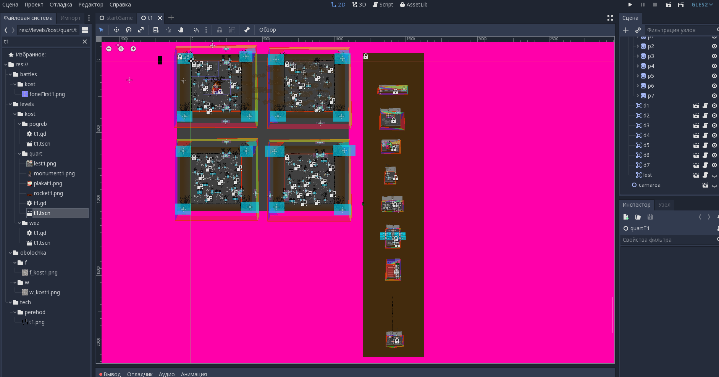
Task: Toggle visibility of node p2
Action: point(714,46)
